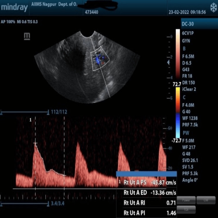Click the peak systolic caliper cross
The width and height of the screenshot is (218, 218).
pyautogui.click(x=35, y=143)
